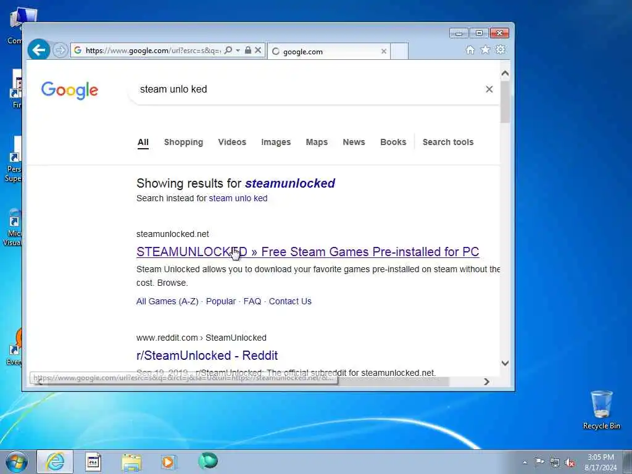Open the FAQ sitelink

pyautogui.click(x=252, y=301)
